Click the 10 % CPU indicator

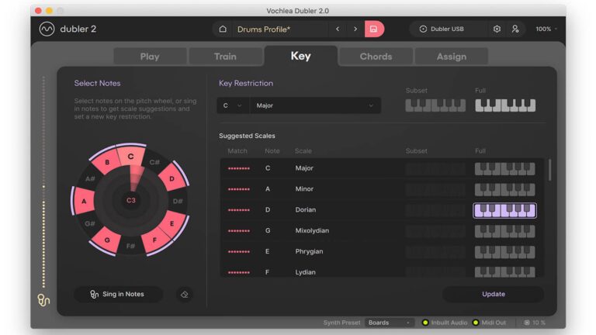coord(535,323)
